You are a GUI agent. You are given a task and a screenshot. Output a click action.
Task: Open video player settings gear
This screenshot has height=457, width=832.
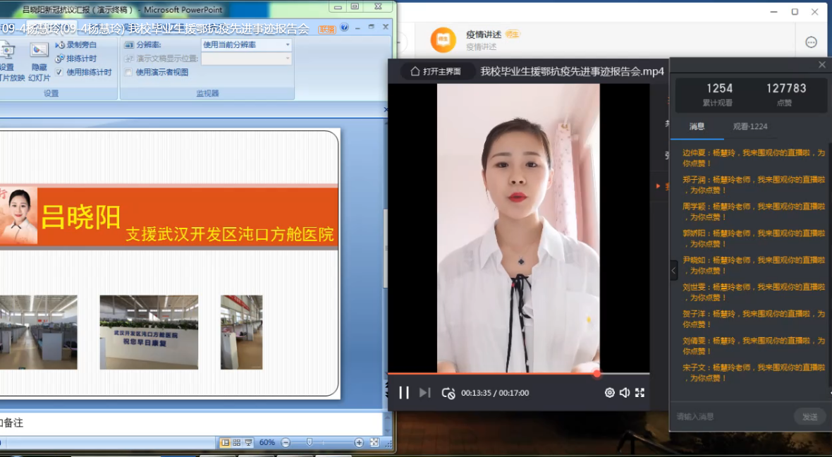click(x=610, y=393)
